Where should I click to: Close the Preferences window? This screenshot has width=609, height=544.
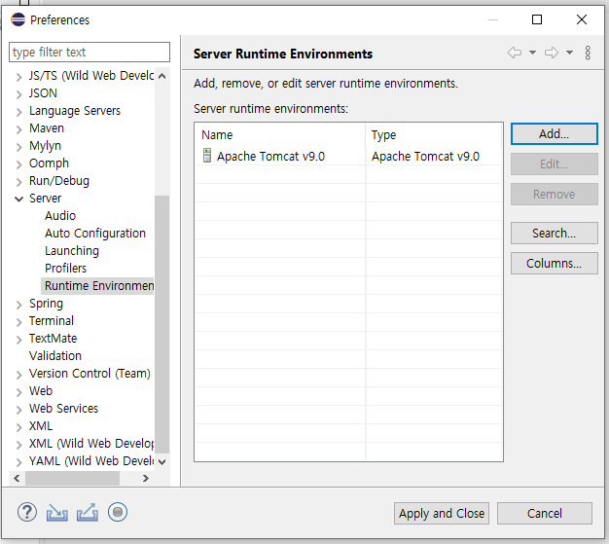coord(582,19)
